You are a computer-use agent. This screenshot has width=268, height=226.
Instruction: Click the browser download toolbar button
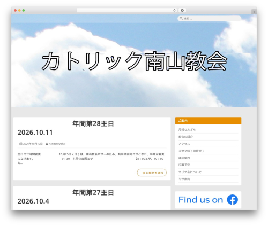pyautogui.click(x=182, y=11)
